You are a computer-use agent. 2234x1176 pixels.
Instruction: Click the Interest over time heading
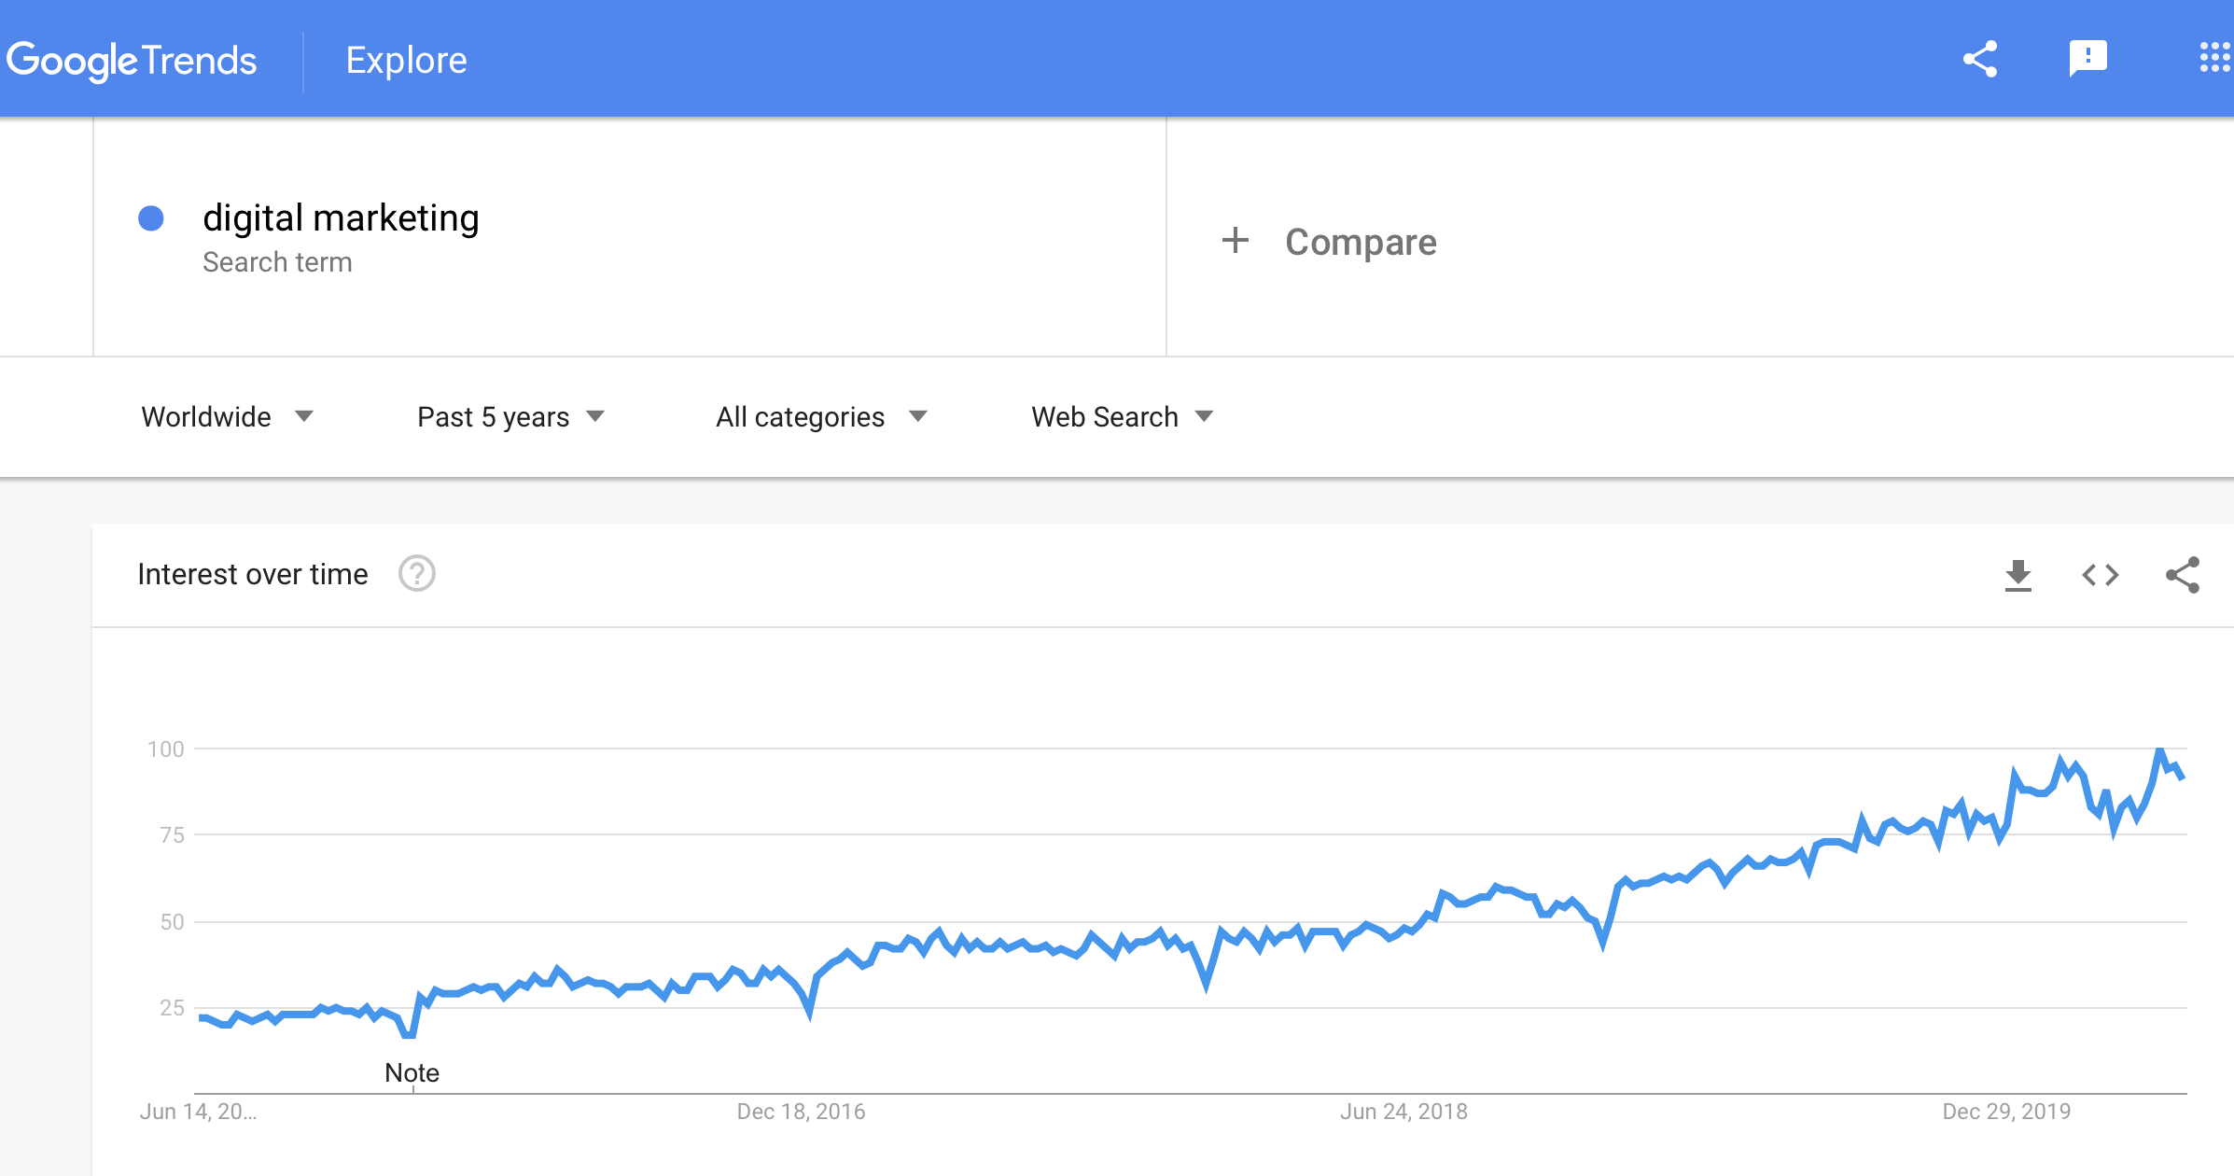pos(252,574)
